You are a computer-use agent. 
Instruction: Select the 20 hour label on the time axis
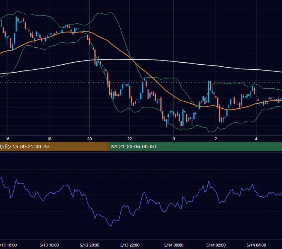(90, 139)
